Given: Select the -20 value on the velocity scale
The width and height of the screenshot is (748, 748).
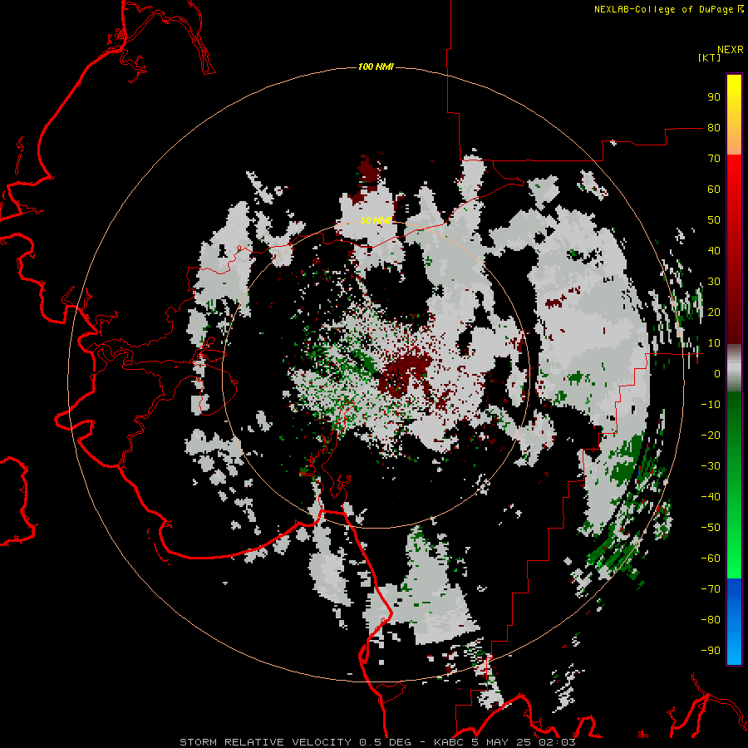Looking at the screenshot, I should click(x=711, y=436).
